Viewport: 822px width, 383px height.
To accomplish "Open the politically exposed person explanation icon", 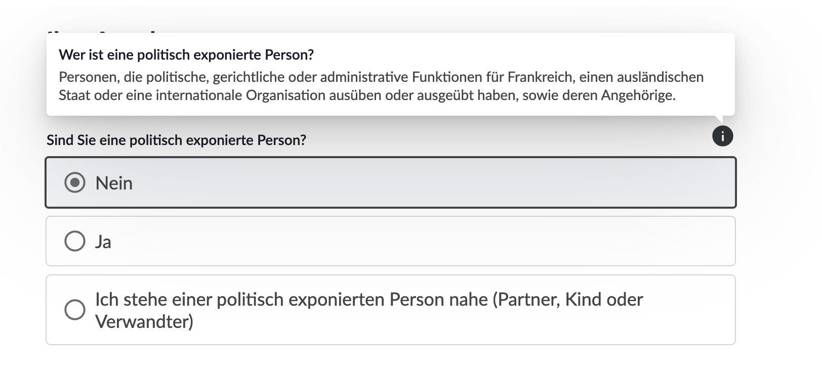I will click(x=723, y=136).
